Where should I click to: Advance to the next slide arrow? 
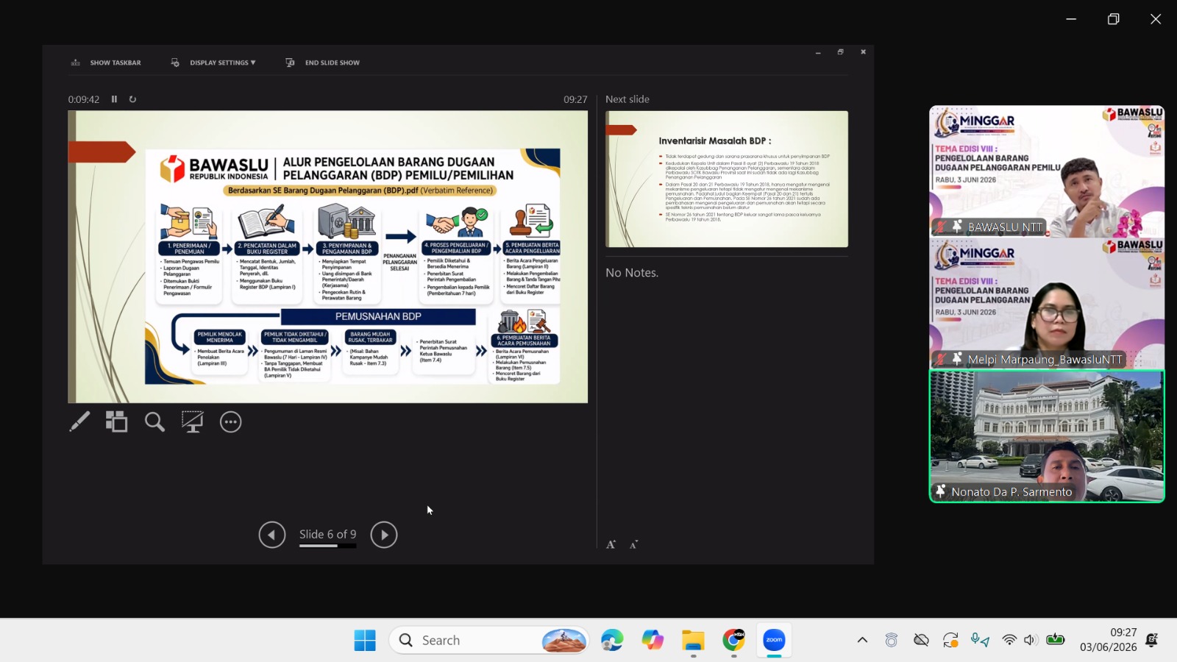pos(384,535)
